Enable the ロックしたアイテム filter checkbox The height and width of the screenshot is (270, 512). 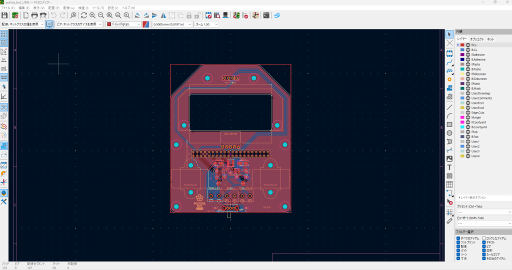click(484, 238)
